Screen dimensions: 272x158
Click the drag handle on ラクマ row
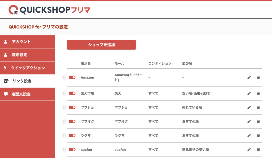point(64,135)
